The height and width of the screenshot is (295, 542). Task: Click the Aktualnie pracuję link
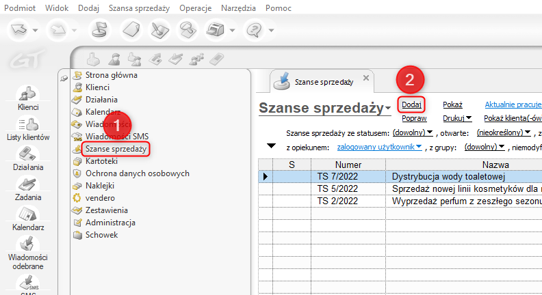click(513, 104)
